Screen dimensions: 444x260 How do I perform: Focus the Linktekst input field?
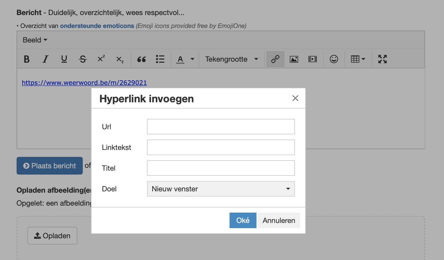(x=221, y=147)
